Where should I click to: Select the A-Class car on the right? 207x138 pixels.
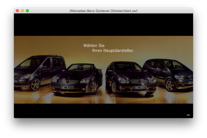pos(168,75)
